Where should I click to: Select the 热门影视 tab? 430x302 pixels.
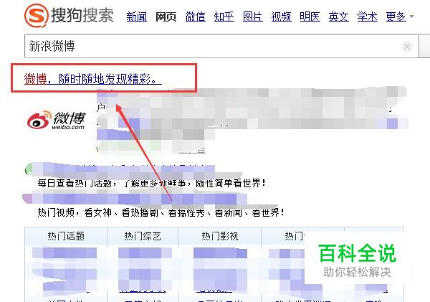point(220,236)
